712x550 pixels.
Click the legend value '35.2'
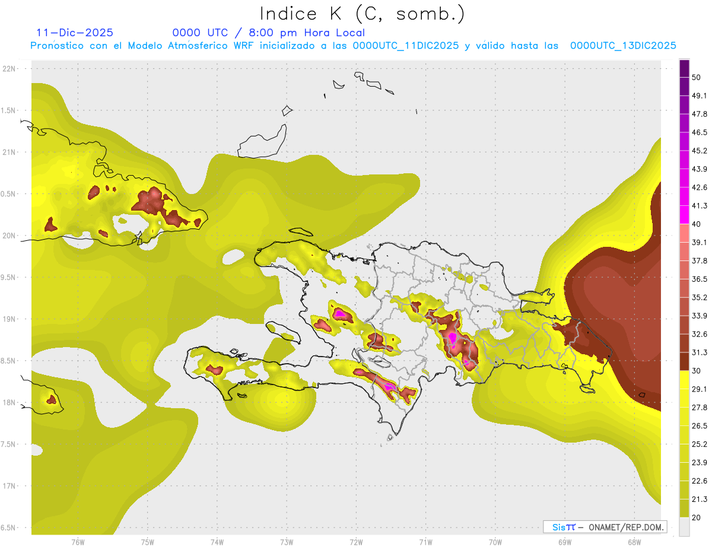(700, 297)
